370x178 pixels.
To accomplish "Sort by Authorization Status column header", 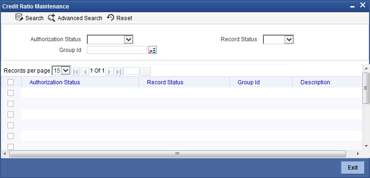I will [x=55, y=82].
